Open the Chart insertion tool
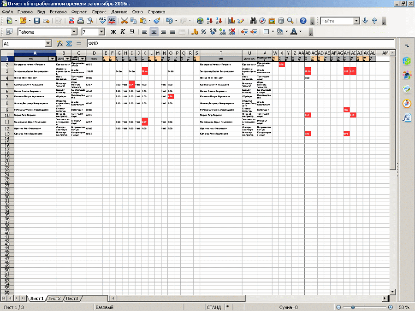Viewport: 415px width, 311px height. 231,21
